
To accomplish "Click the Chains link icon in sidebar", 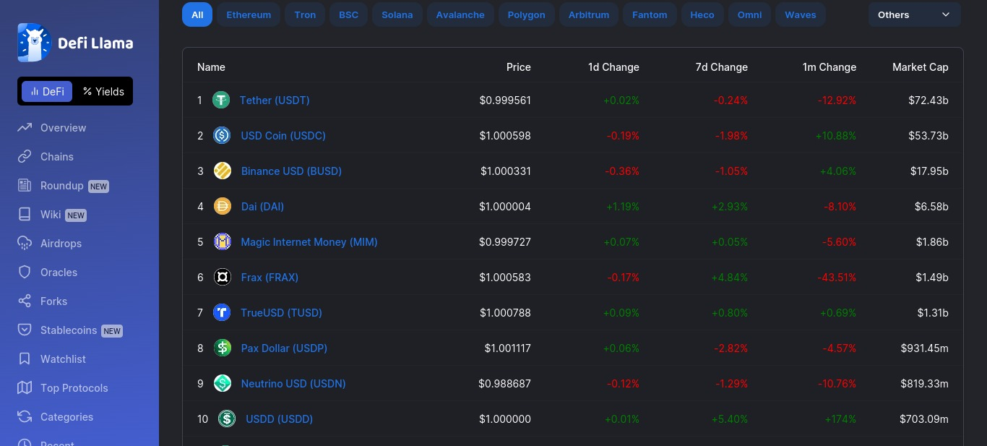I will tap(25, 157).
